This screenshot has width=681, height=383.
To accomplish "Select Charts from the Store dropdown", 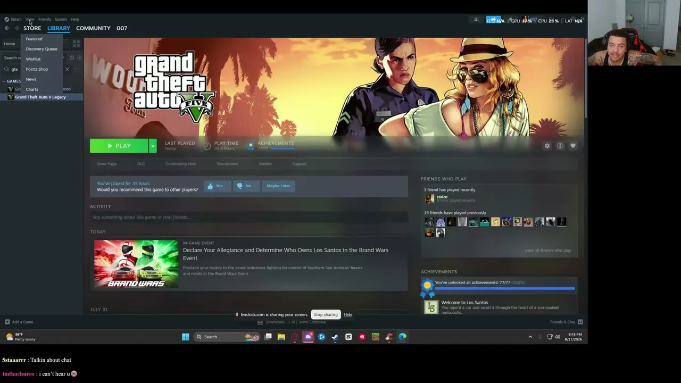I will [32, 89].
